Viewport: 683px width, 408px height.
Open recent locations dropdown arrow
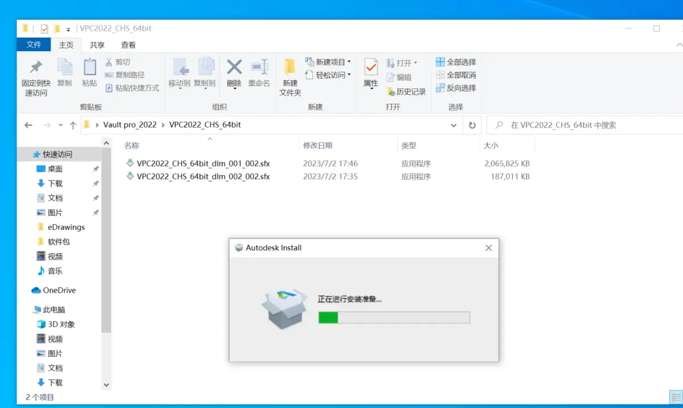(61, 125)
